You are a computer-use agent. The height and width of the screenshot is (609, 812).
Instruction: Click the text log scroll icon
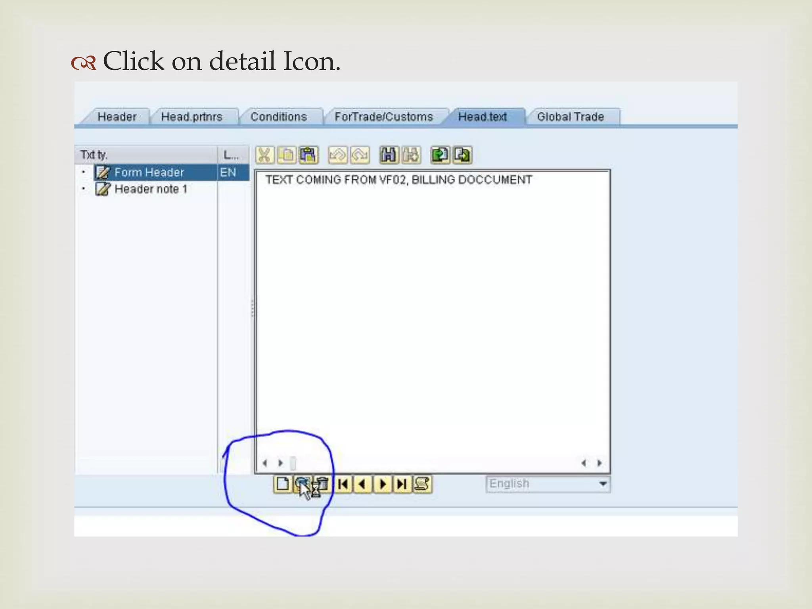422,484
